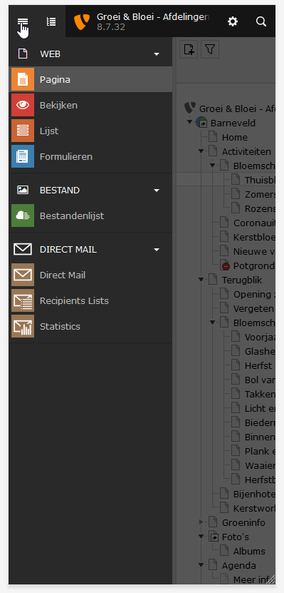Click the page icon beside Terugblik
The image size is (284, 593).
[213, 280]
